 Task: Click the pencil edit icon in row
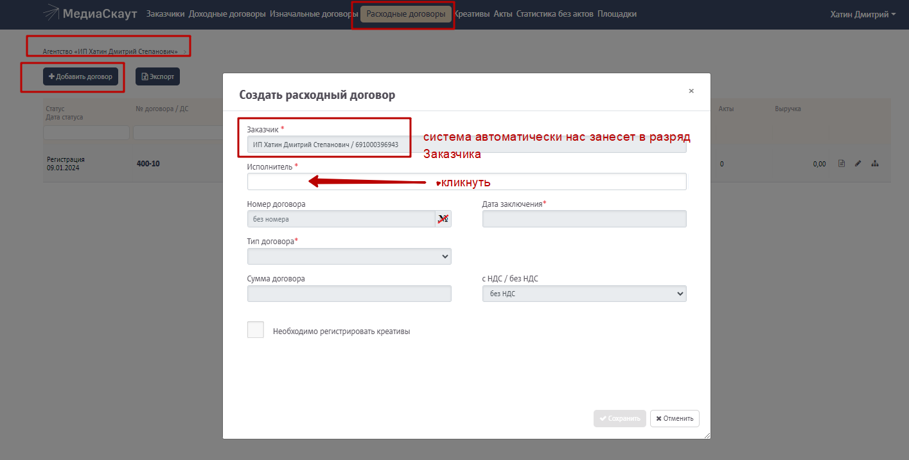point(858,164)
